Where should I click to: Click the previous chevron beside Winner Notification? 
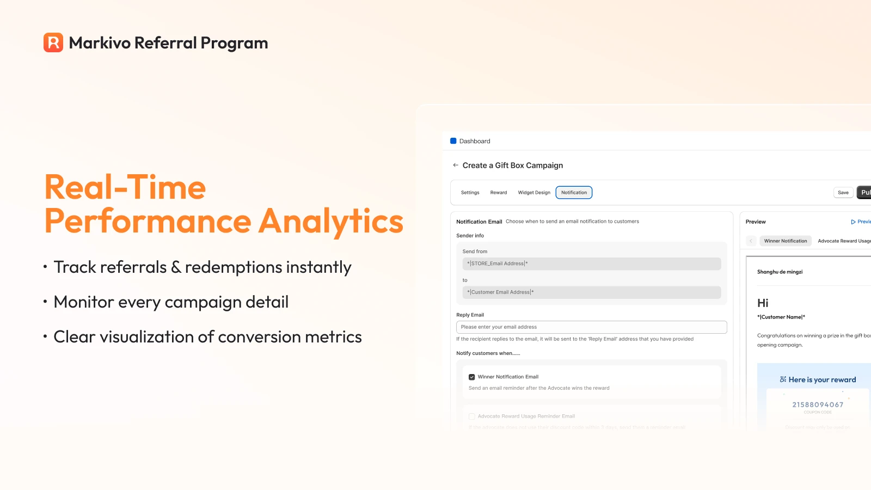coord(751,241)
